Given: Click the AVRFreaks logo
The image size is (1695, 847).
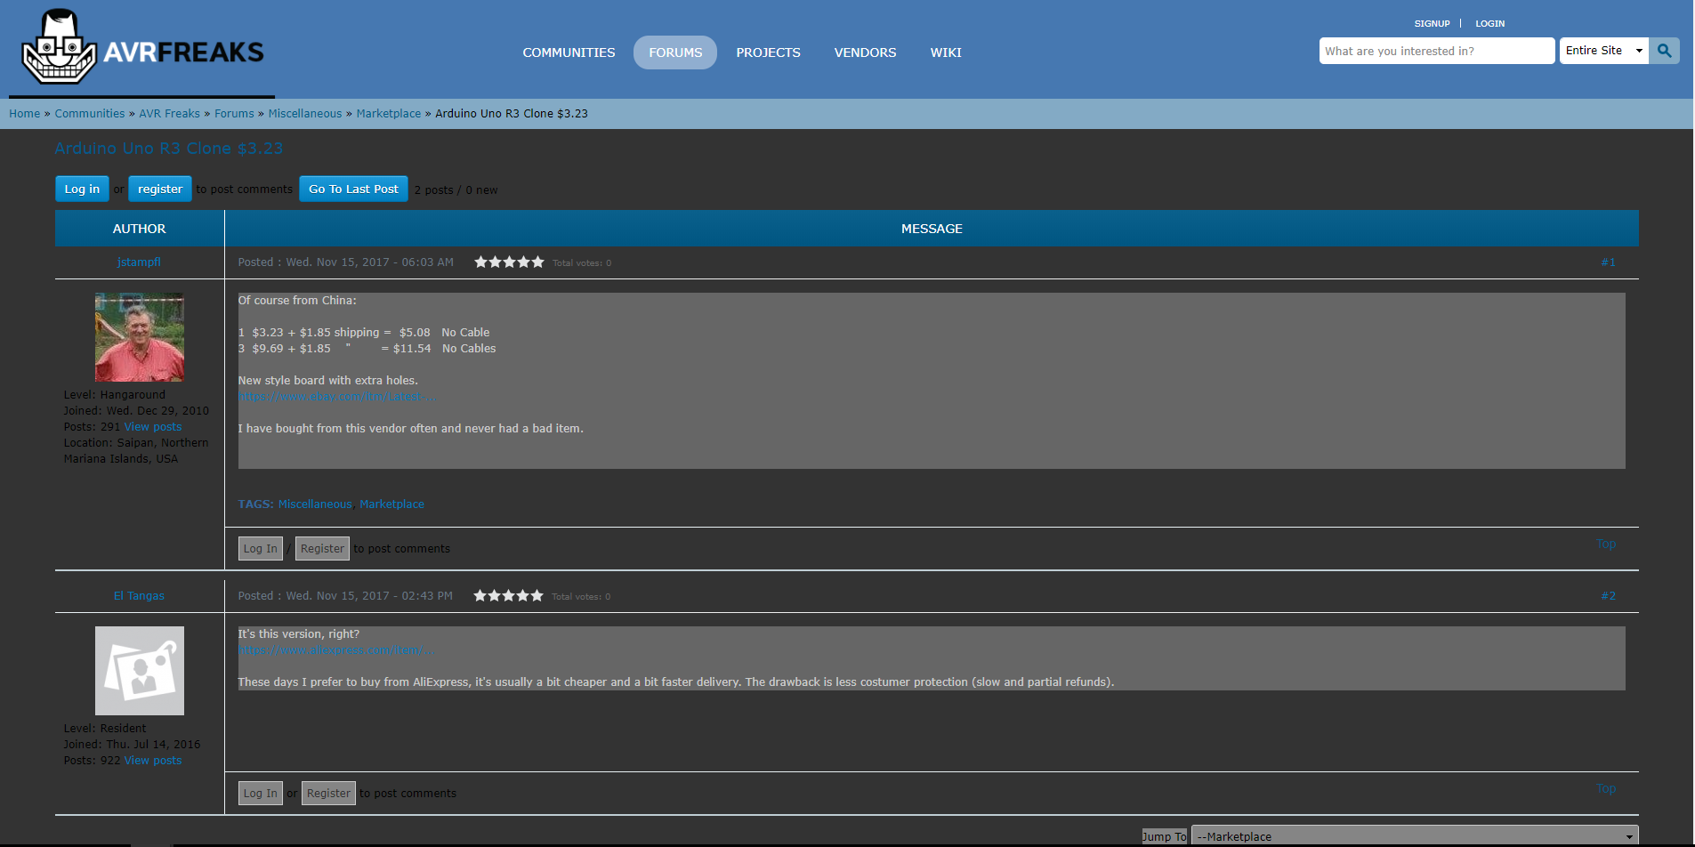Looking at the screenshot, I should point(142,48).
